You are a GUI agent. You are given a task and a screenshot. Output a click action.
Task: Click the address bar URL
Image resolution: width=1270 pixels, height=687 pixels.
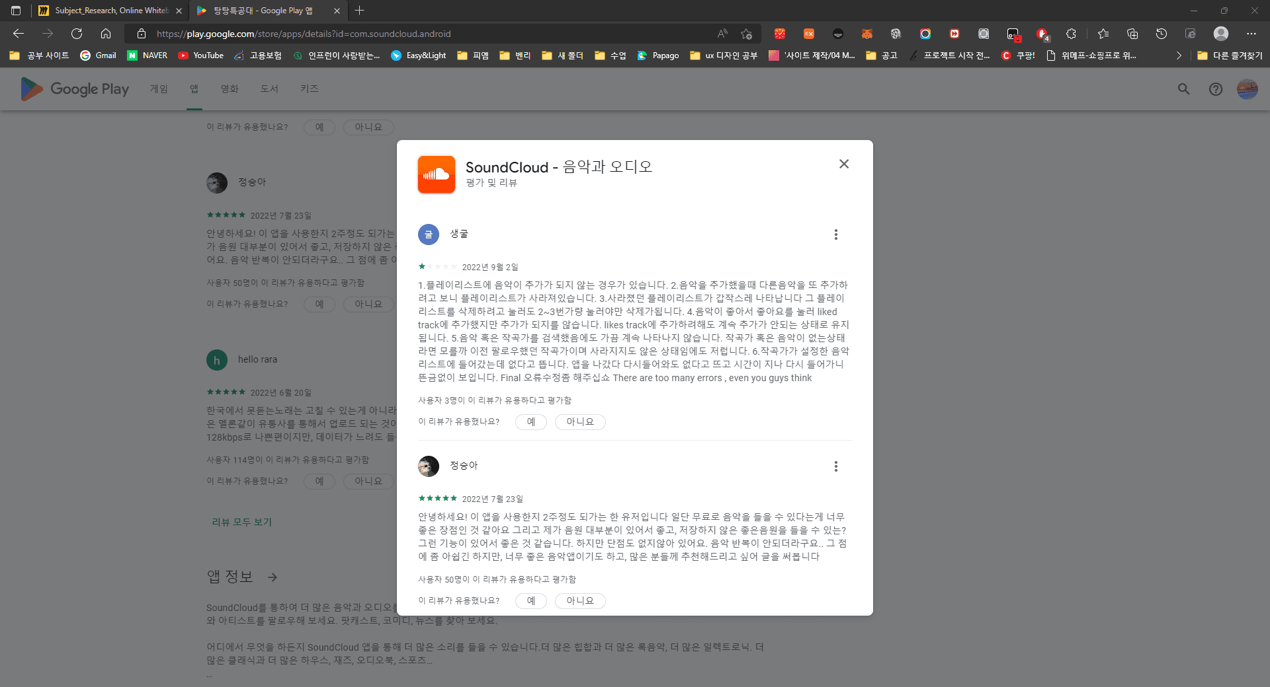pyautogui.click(x=304, y=34)
